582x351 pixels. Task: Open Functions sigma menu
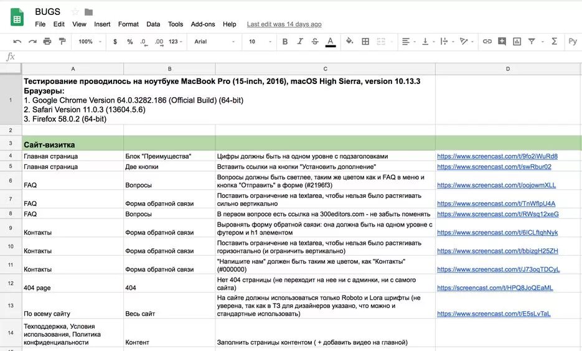coord(554,41)
